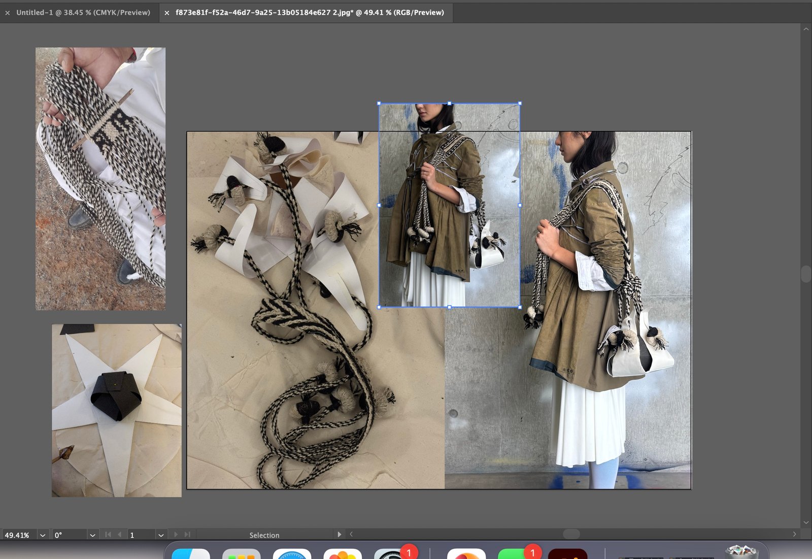Click the scroll right arrow
Image resolution: width=812 pixels, height=559 pixels.
pos(794,534)
